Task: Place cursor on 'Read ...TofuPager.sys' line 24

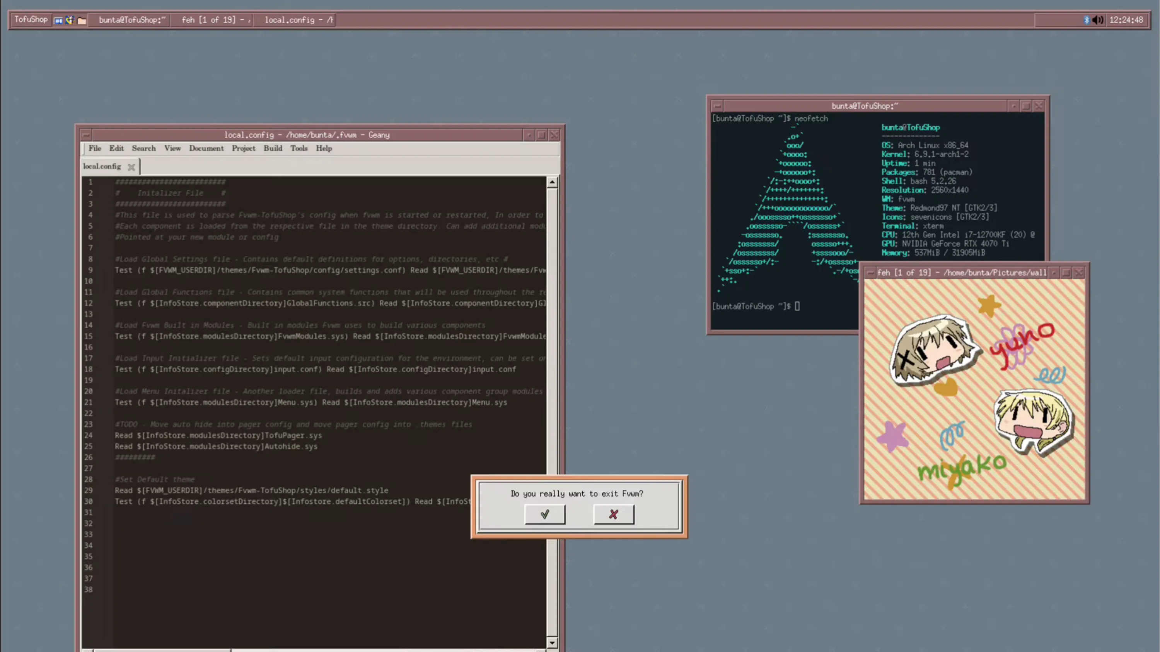Action: pos(218,436)
